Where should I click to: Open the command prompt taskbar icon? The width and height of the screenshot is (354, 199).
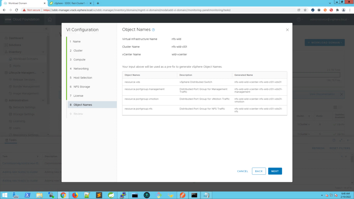tap(194, 195)
